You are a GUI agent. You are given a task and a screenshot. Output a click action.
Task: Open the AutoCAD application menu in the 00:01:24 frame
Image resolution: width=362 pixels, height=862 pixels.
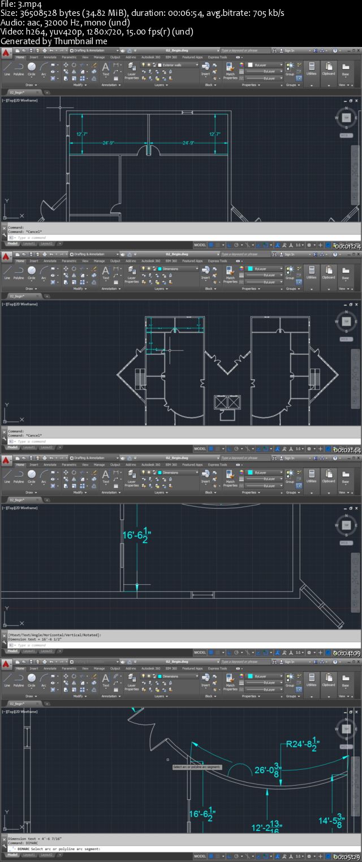6,53
